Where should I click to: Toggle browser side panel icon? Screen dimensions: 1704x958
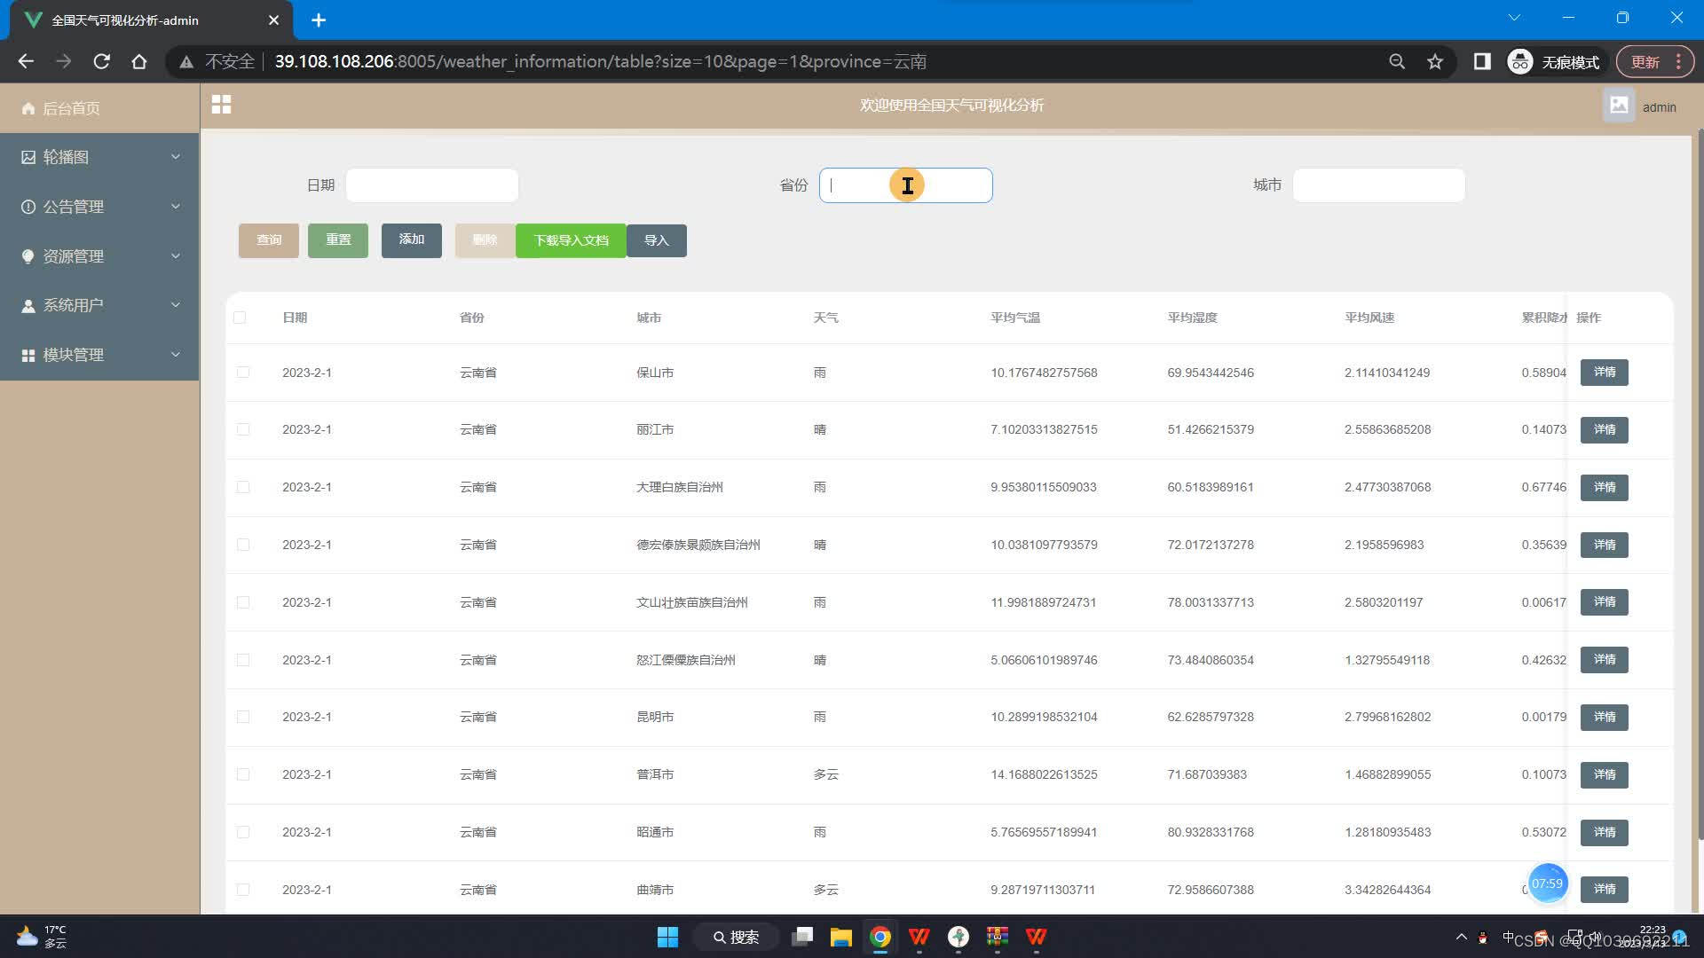[1482, 61]
